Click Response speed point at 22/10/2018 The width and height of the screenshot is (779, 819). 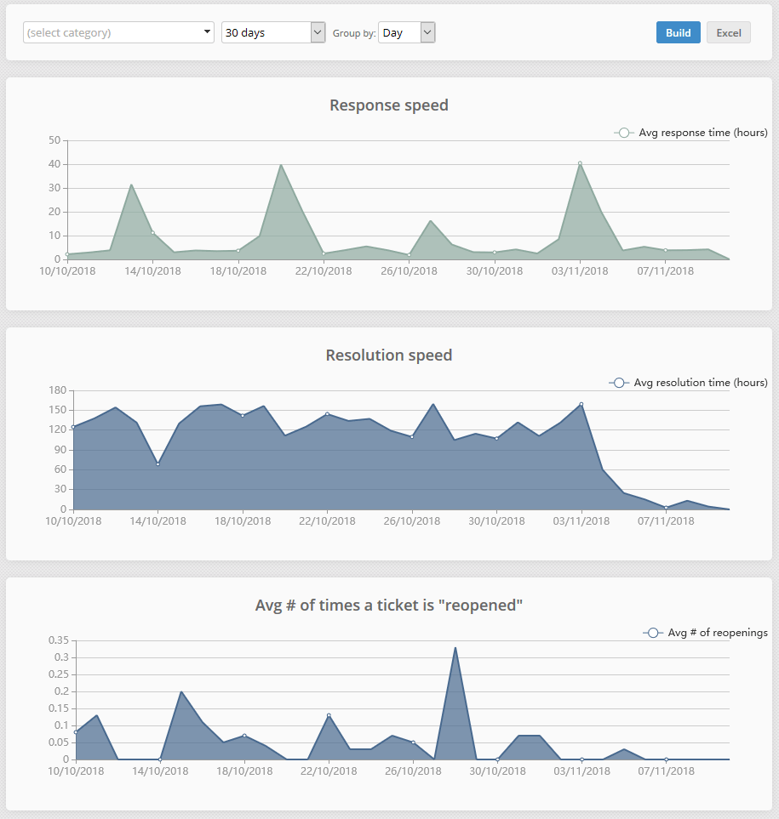click(324, 253)
